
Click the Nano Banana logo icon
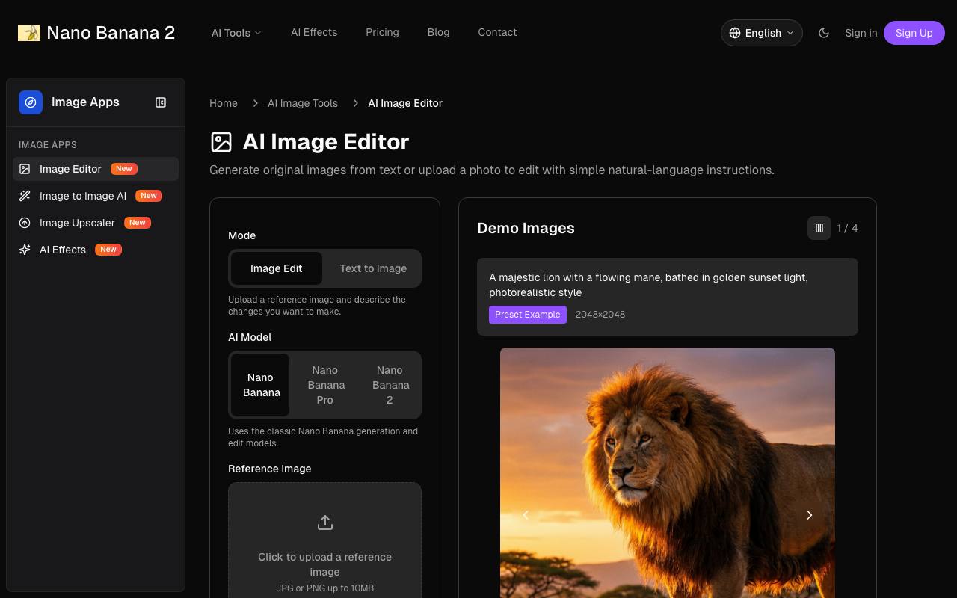tap(29, 33)
